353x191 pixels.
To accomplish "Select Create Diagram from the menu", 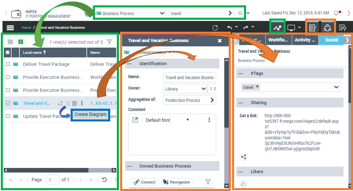I will [90, 114].
